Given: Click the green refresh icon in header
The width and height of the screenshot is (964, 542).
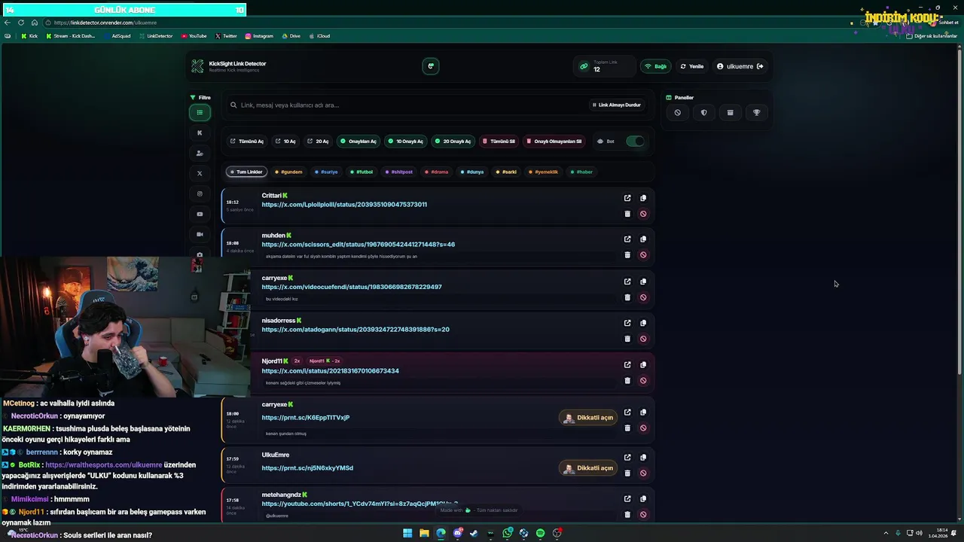Looking at the screenshot, I should [x=431, y=66].
